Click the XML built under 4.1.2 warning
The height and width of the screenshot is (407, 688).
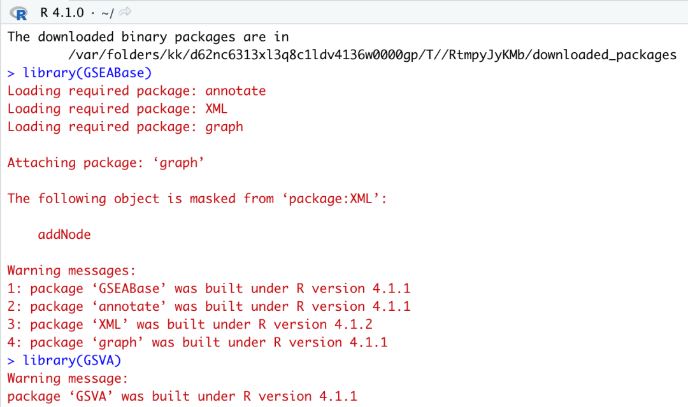pyautogui.click(x=190, y=325)
